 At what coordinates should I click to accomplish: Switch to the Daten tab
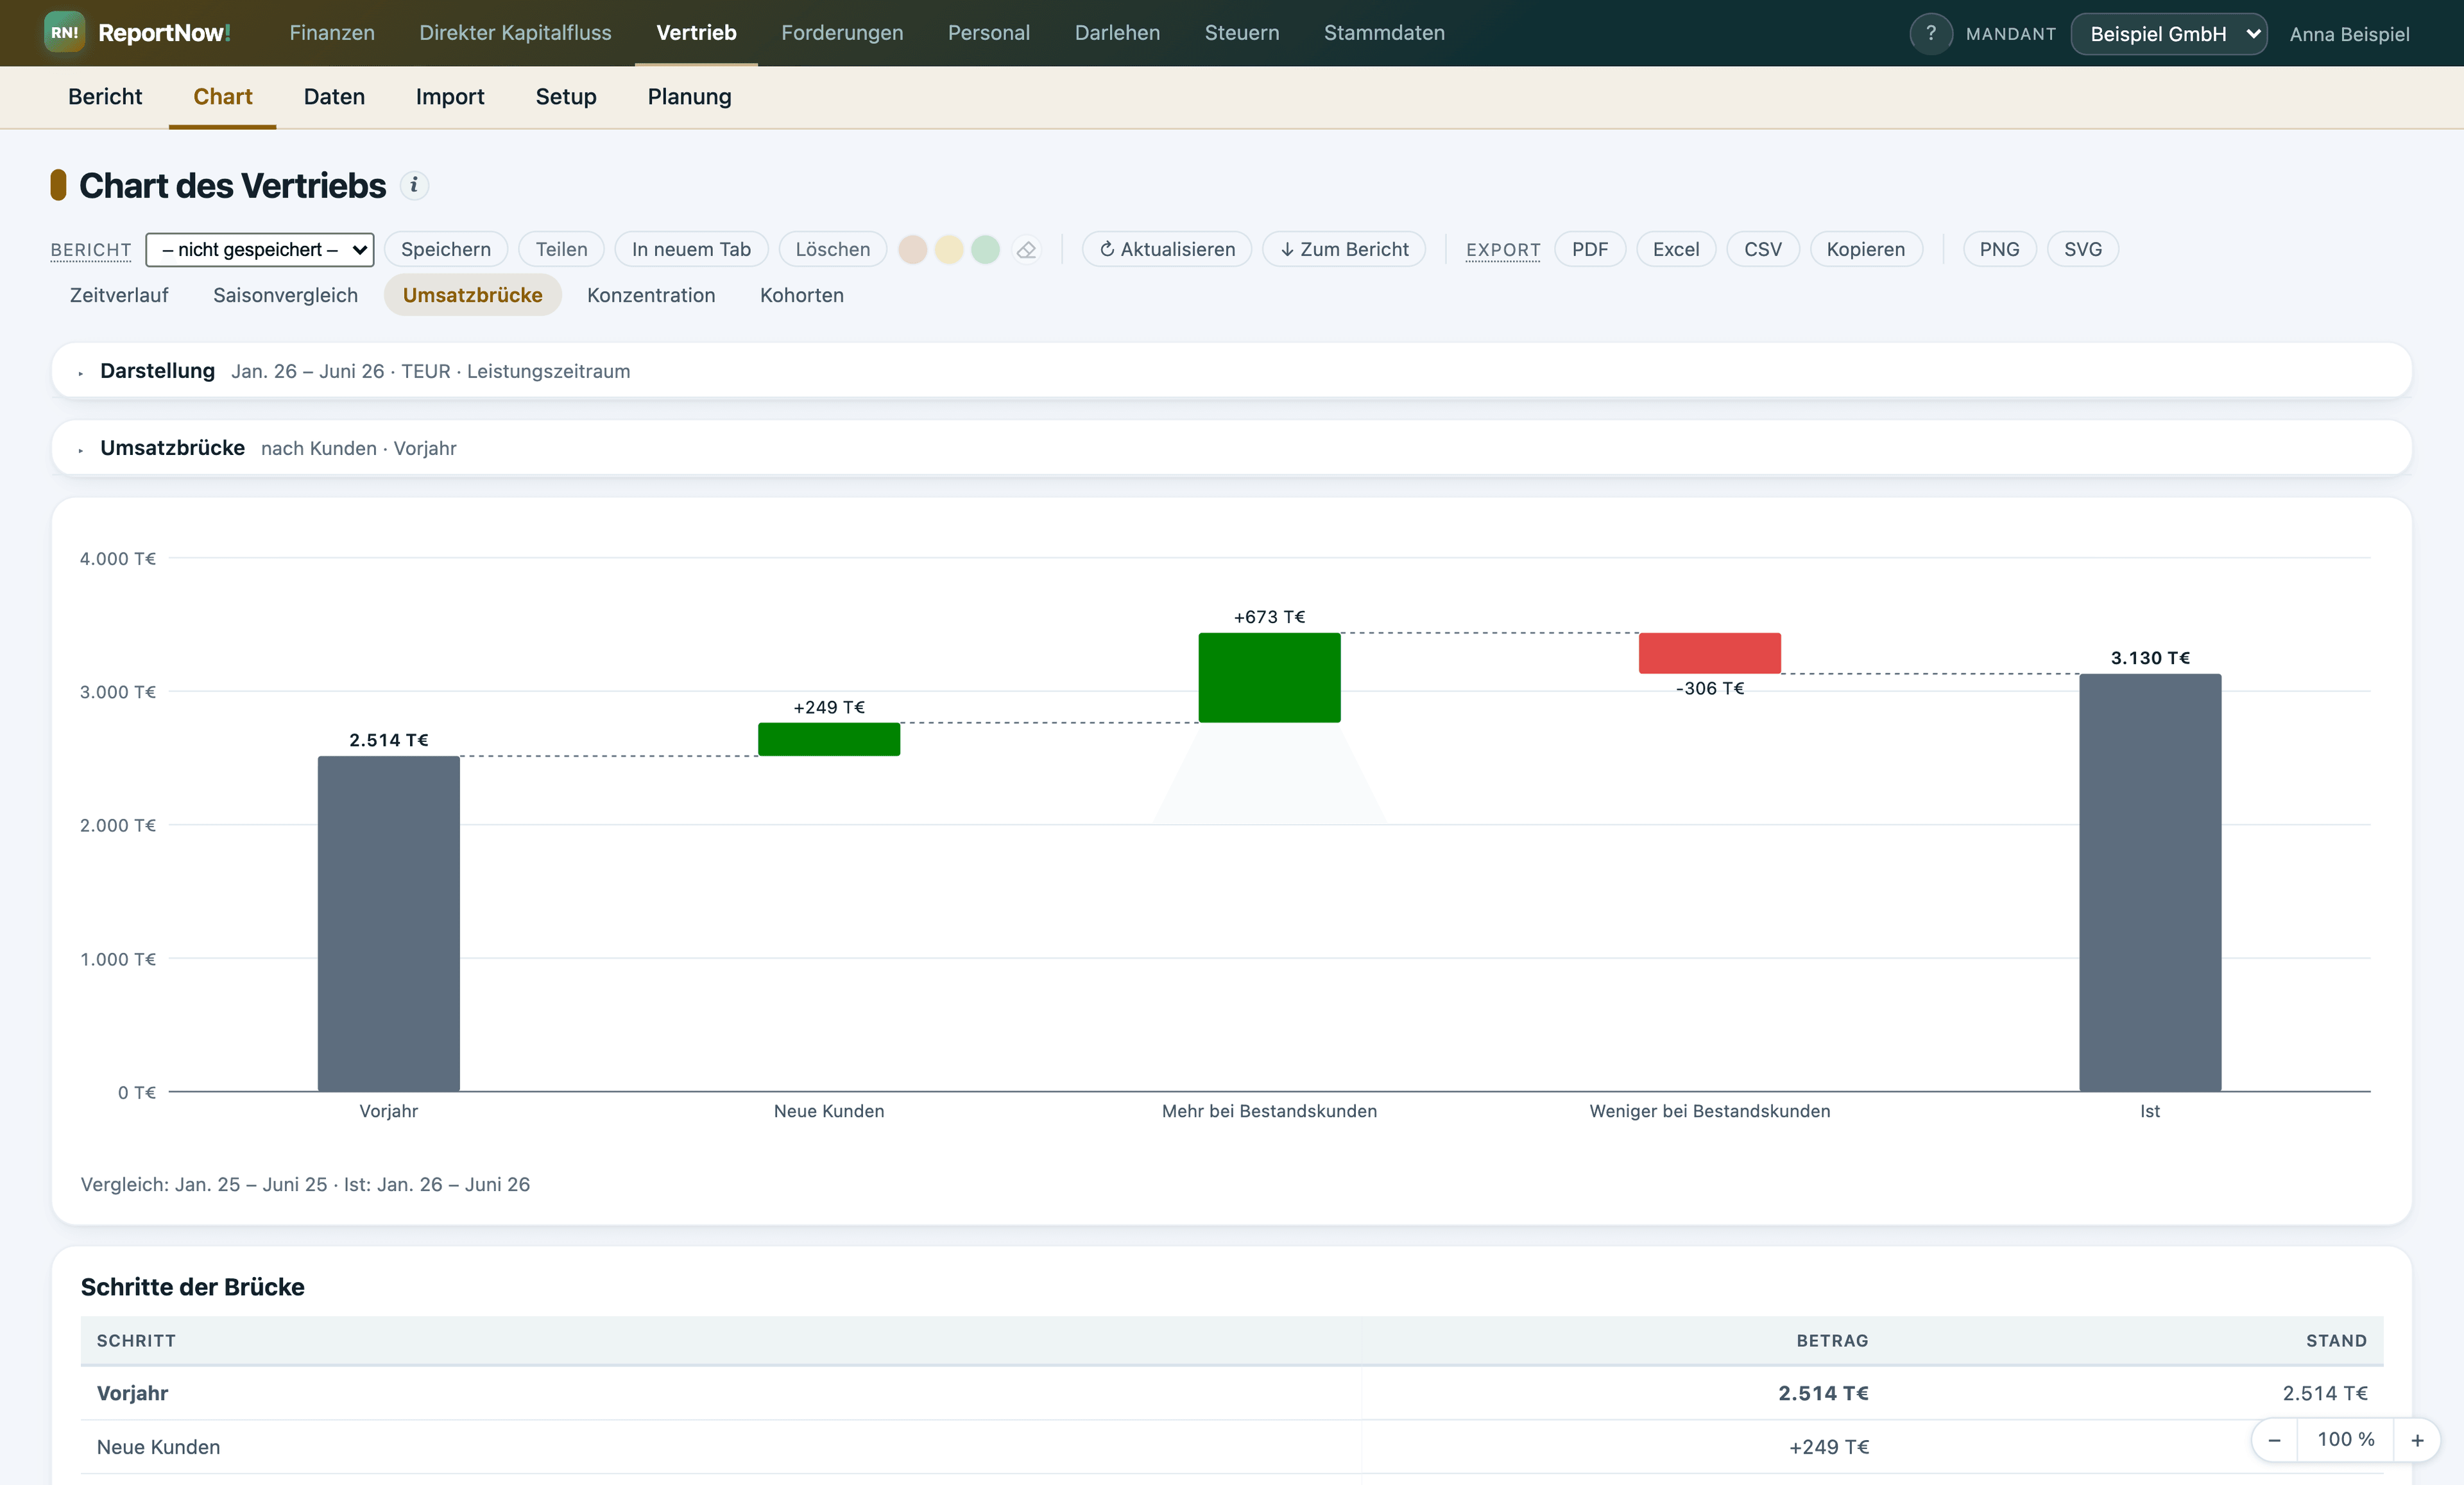pyautogui.click(x=334, y=96)
